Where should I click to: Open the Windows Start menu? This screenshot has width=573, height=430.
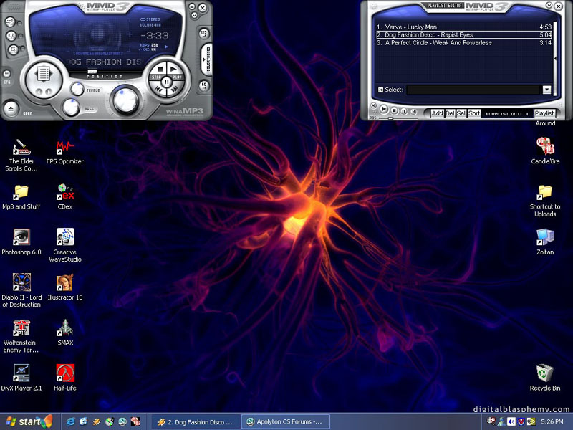(26, 421)
